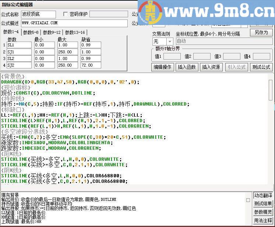The width and height of the screenshot is (275, 227).
Task: Click the {背景色} comment line
Action: click(x=13, y=77)
